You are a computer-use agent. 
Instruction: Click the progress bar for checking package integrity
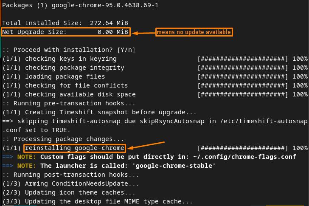click(243, 68)
